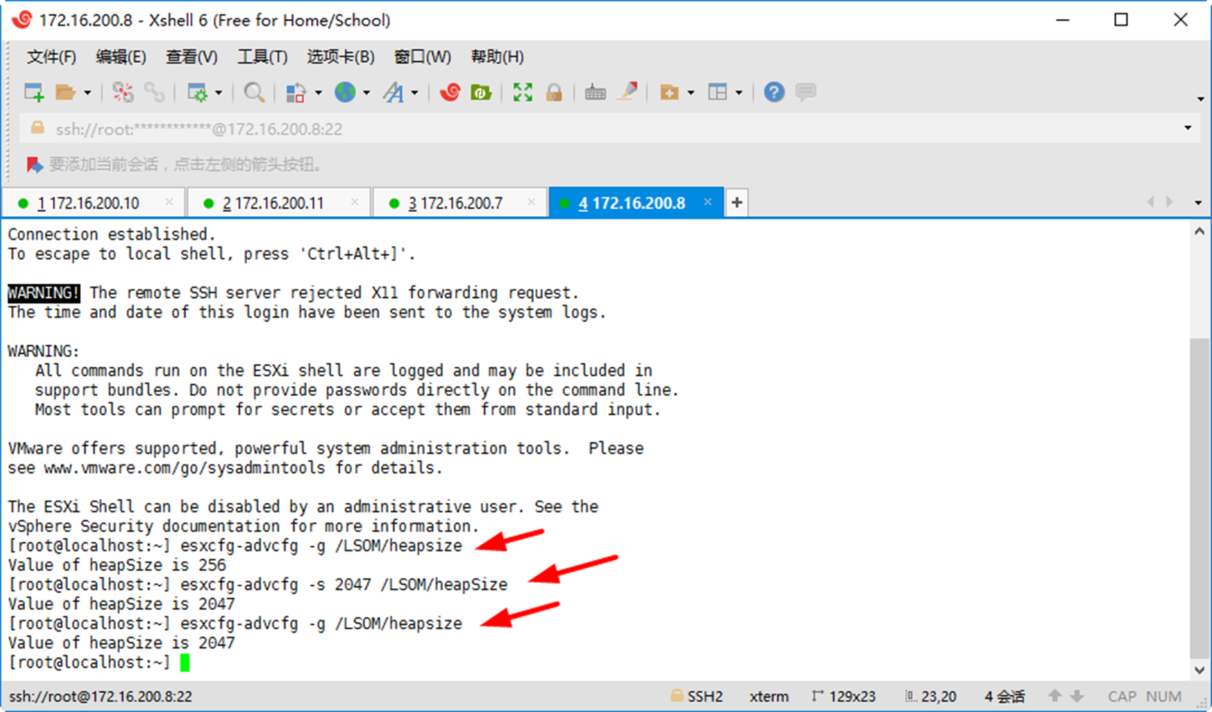Expand the Open folder dropdown arrow
This screenshot has width=1212, height=712.
(87, 93)
